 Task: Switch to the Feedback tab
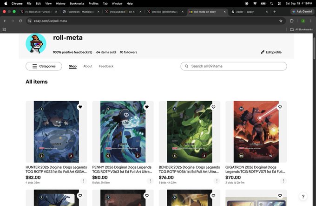tap(106, 66)
